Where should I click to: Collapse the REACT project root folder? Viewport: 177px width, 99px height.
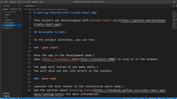click(x=2, y=9)
